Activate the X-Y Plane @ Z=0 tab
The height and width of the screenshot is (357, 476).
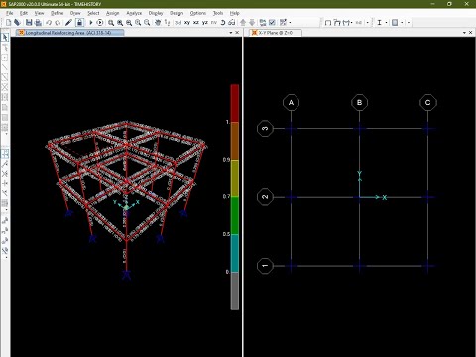tap(275, 33)
